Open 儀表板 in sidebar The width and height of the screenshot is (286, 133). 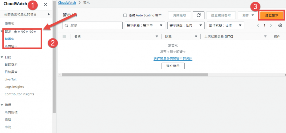(x=9, y=23)
